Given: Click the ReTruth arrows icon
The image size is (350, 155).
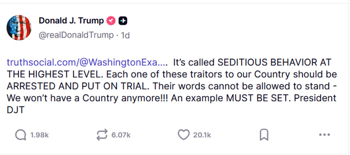Looking at the screenshot, I should pyautogui.click(x=102, y=135).
